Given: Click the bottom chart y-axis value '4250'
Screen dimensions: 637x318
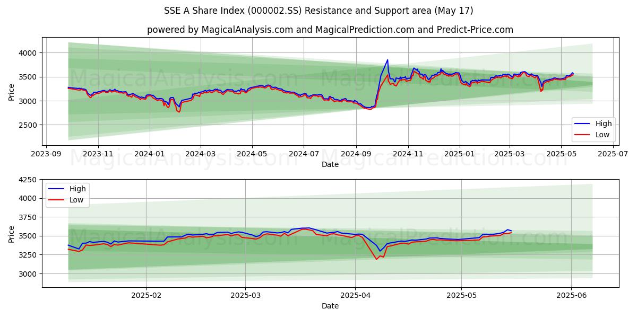Looking at the screenshot, I should coord(29,180).
